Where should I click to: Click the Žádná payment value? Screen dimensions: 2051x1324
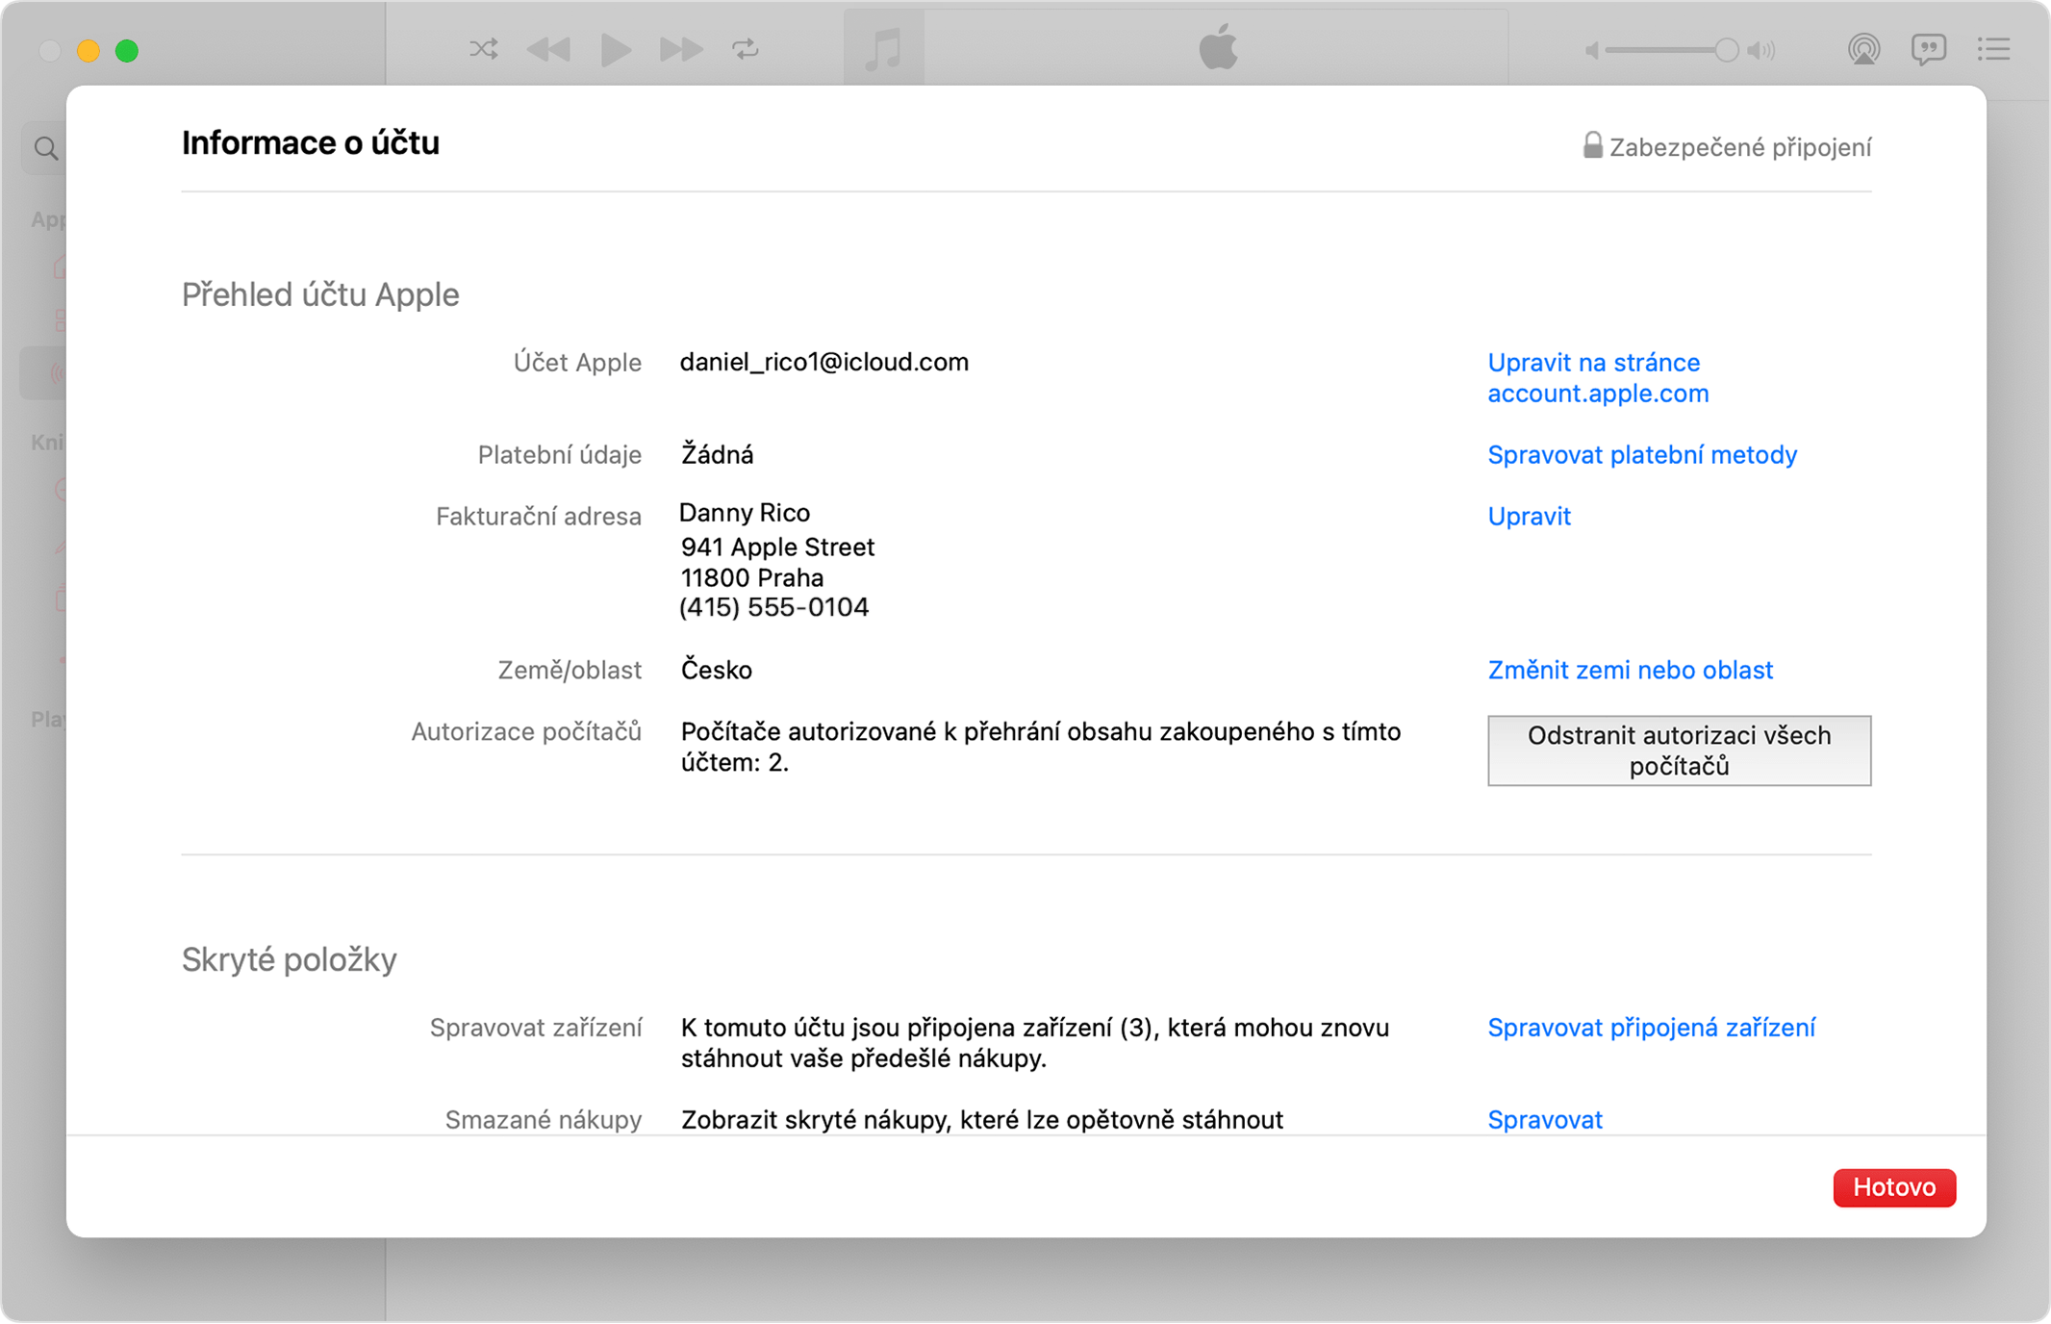717,454
